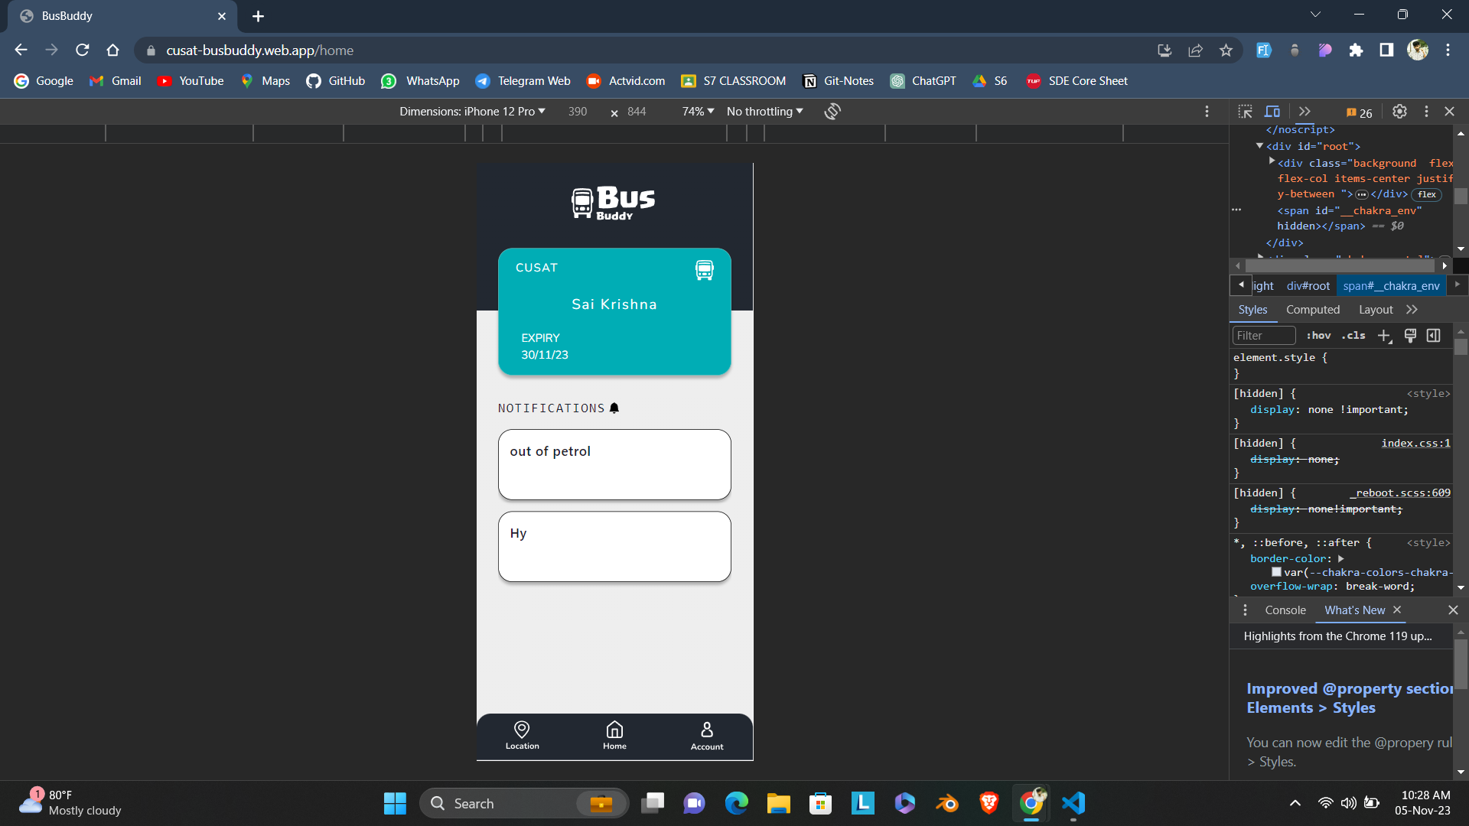Select the element inspector tool in DevTools

point(1245,111)
